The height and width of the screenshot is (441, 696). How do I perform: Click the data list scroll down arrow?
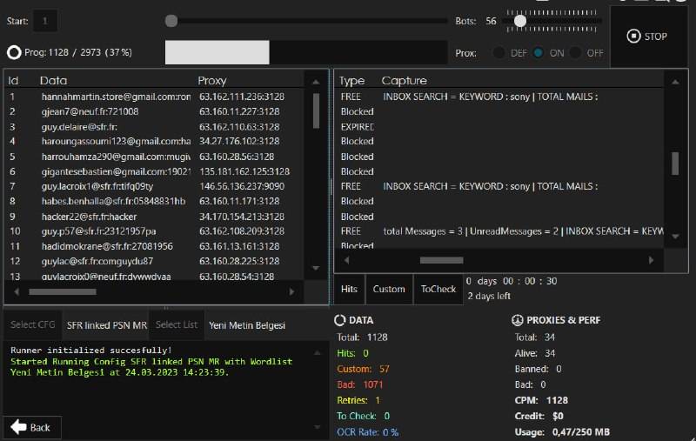click(x=316, y=268)
